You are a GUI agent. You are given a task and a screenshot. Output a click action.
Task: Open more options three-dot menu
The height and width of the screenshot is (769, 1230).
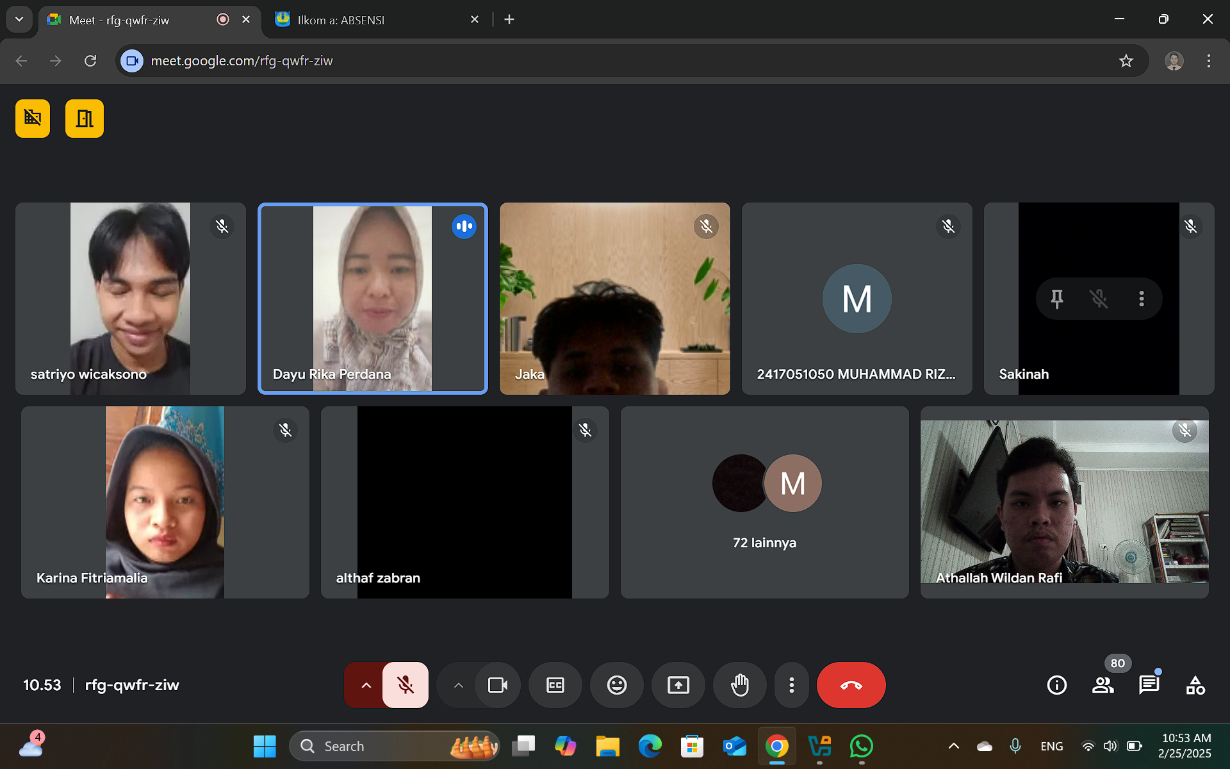[x=792, y=685]
